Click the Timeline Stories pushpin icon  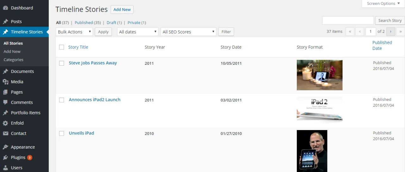point(5,32)
